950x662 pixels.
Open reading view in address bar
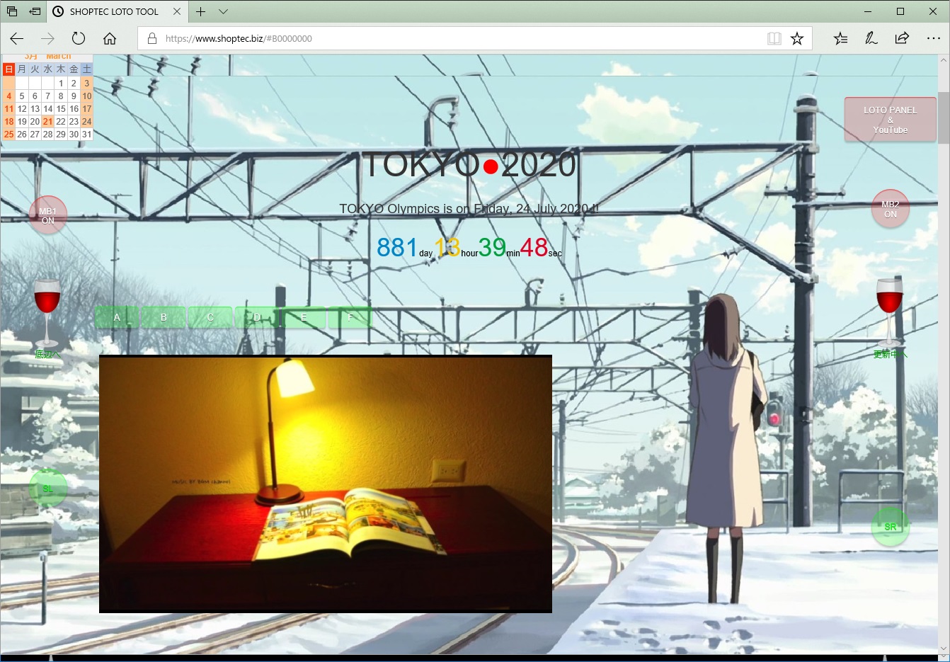click(x=774, y=38)
